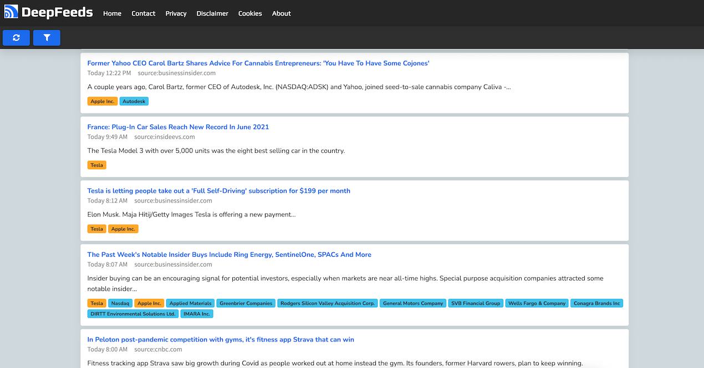Click the Autodesk tag
The image size is (704, 368).
pos(134,101)
